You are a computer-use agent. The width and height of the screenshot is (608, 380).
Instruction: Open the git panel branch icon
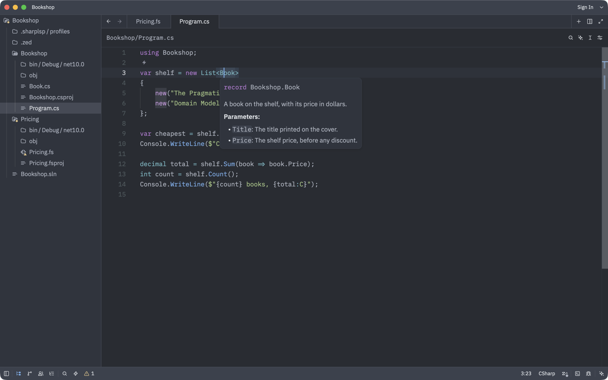click(30, 374)
